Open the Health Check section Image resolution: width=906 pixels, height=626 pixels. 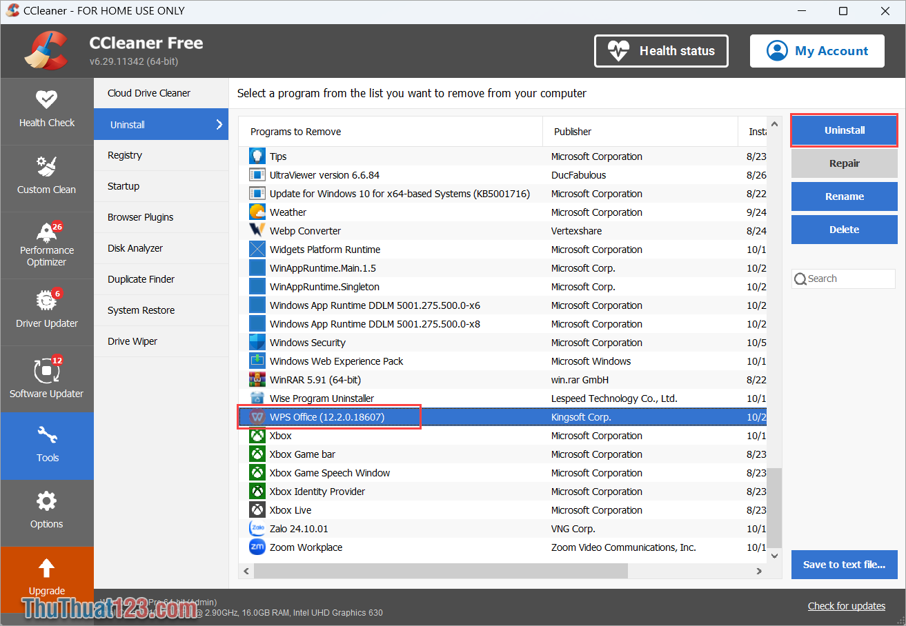(x=47, y=110)
